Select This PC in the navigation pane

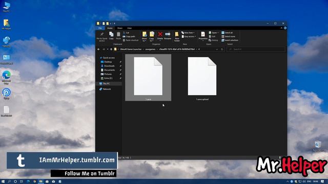(x=109, y=84)
